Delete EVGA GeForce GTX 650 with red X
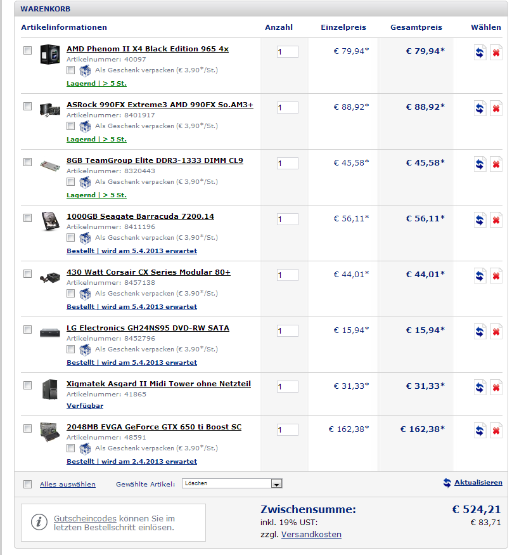 click(496, 431)
